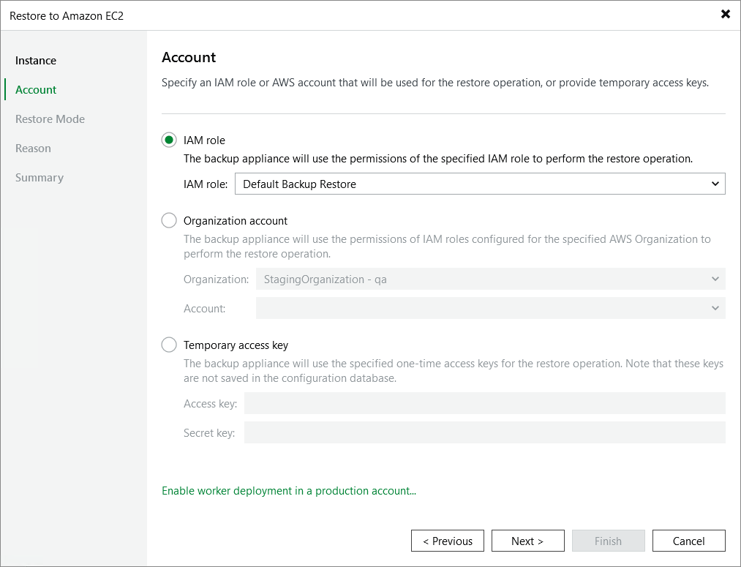This screenshot has width=741, height=567.
Task: Select the IAM role radio button
Action: pyautogui.click(x=168, y=140)
